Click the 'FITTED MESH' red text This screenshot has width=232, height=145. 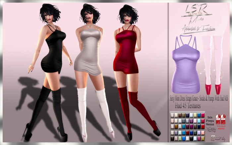point(221,127)
